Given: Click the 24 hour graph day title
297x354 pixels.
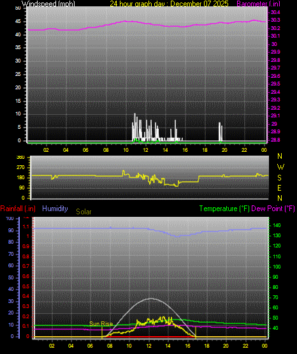Looking at the screenshot, I should (x=169, y=3).
